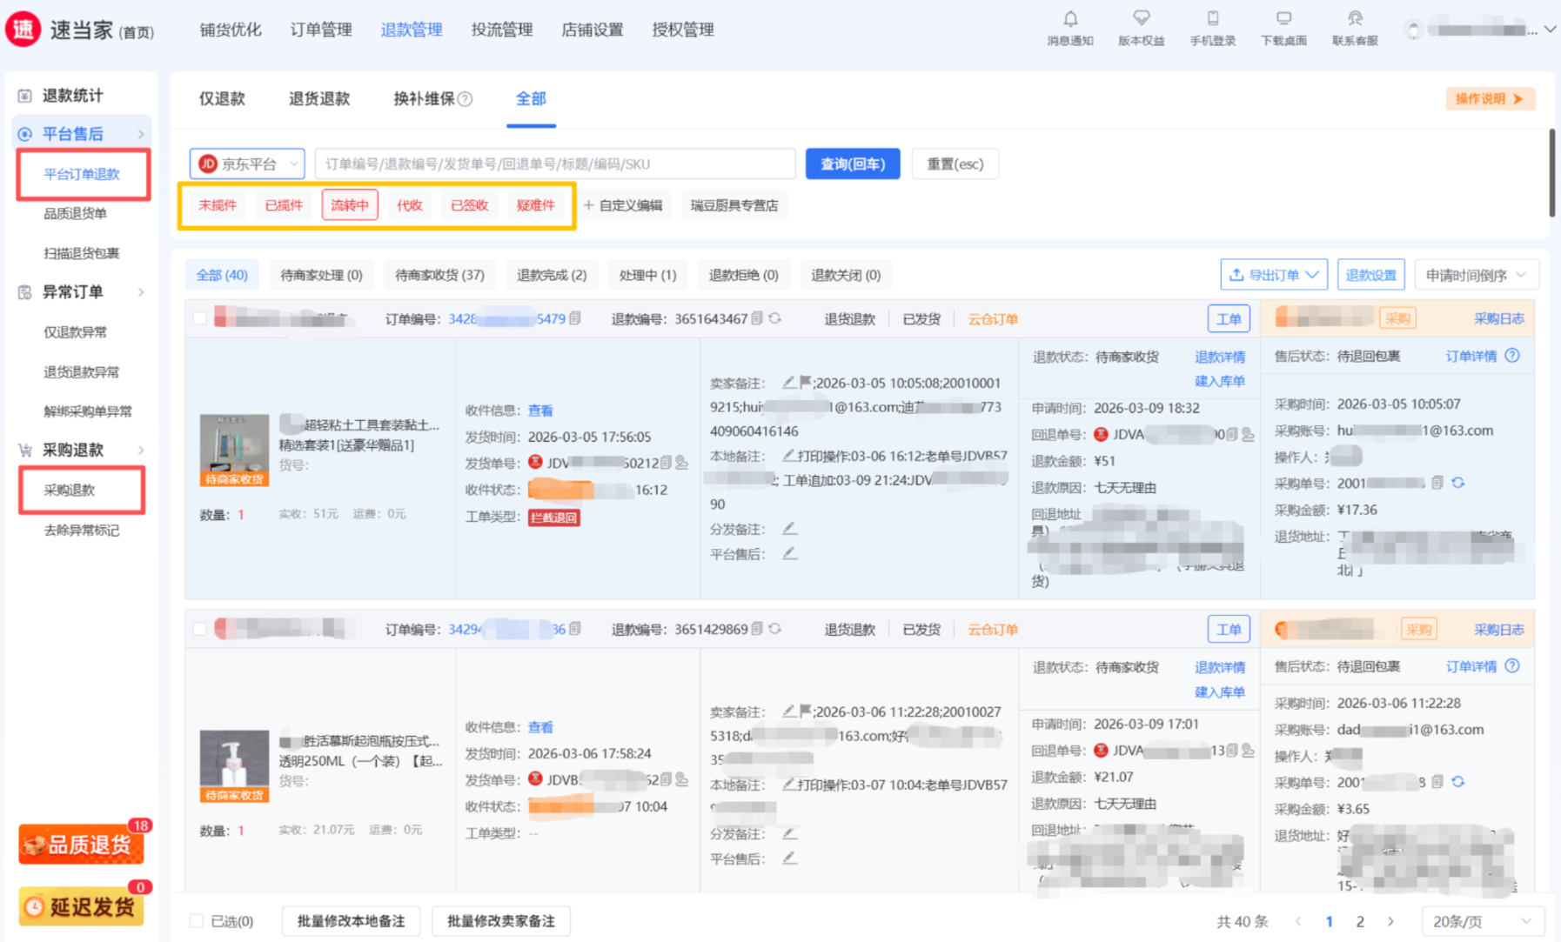Open the 京东平台 platform dropdown
The image size is (1561, 942).
click(x=247, y=164)
